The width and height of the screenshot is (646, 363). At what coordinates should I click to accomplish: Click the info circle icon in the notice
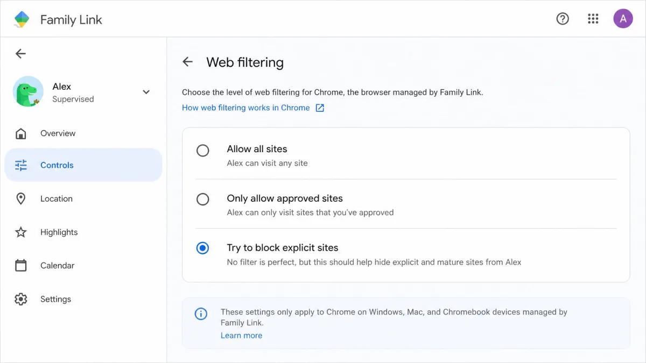click(201, 314)
